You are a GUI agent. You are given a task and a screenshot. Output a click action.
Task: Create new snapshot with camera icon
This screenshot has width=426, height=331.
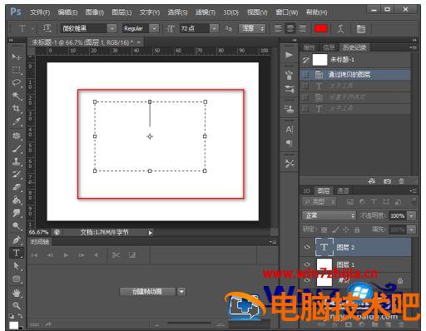click(x=387, y=181)
